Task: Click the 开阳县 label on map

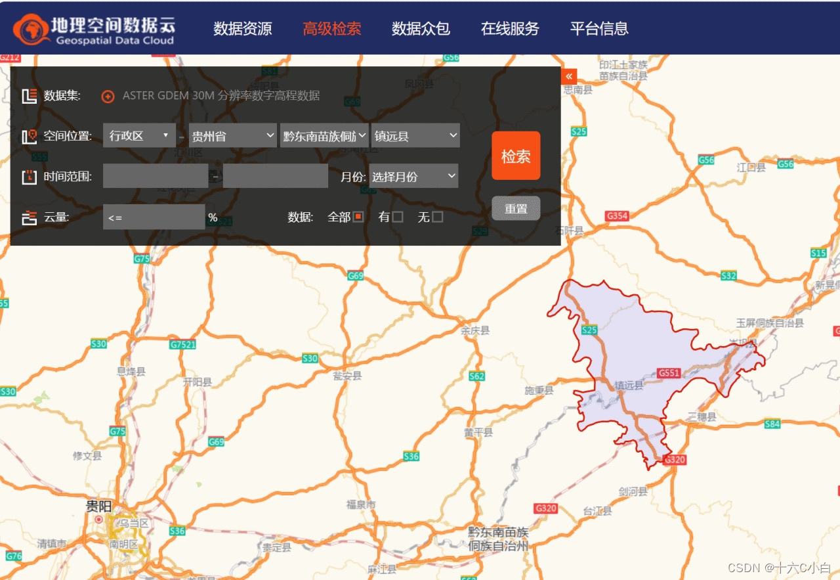Action: 198,382
